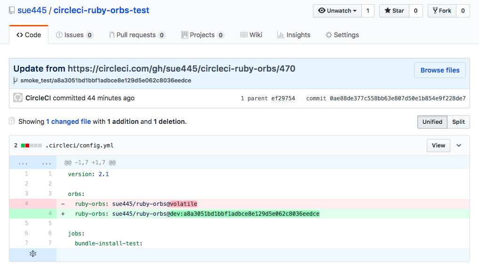Star this repository
The image size is (479, 268).
coord(394,11)
